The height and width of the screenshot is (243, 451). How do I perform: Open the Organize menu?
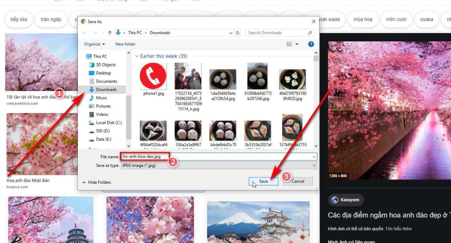click(94, 44)
